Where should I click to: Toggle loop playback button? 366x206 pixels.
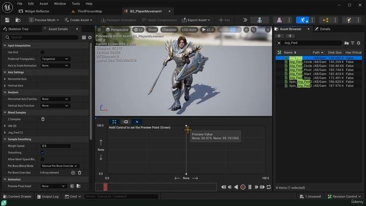[x=269, y=187]
